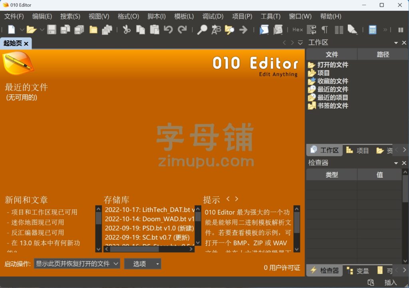The width and height of the screenshot is (409, 288).
Task: Click the Replace AB toolbar icon
Action: (x=216, y=30)
